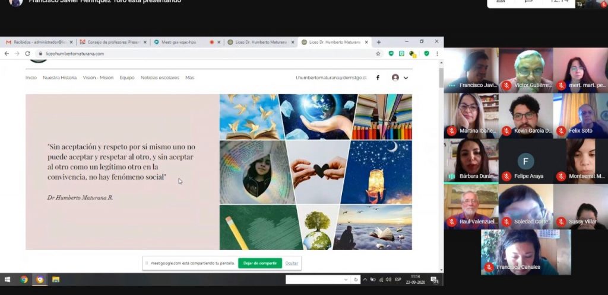Click the user account avatar icon
This screenshot has width=608, height=295.
coord(395,78)
